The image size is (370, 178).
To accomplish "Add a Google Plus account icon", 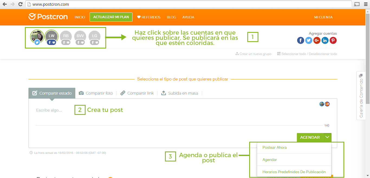I will 317,40.
